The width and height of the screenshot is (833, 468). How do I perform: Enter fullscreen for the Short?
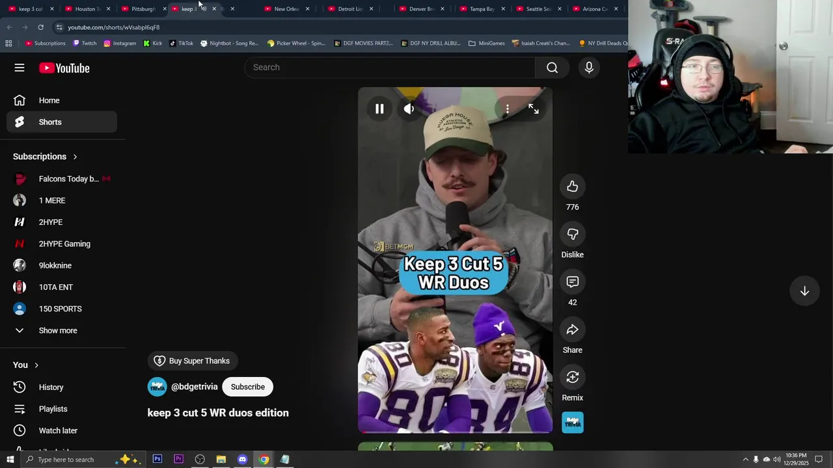tap(534, 109)
